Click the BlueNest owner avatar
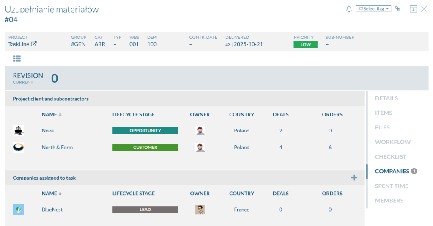The height and width of the screenshot is (226, 433). click(x=200, y=210)
